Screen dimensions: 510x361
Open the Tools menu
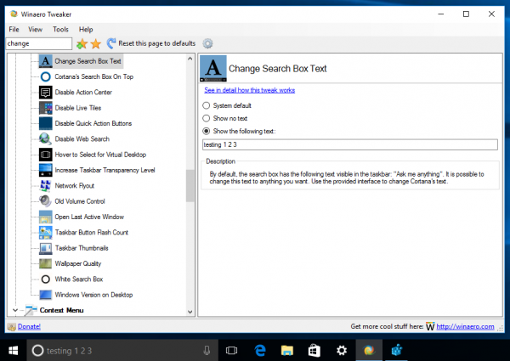click(x=61, y=30)
